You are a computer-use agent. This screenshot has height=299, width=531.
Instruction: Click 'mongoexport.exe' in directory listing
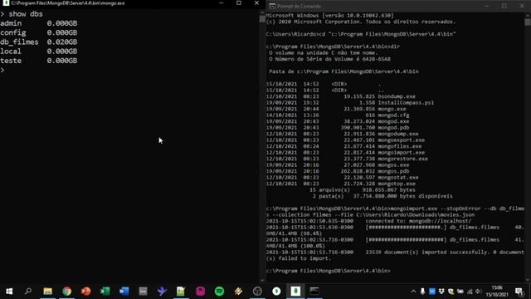[402, 140]
